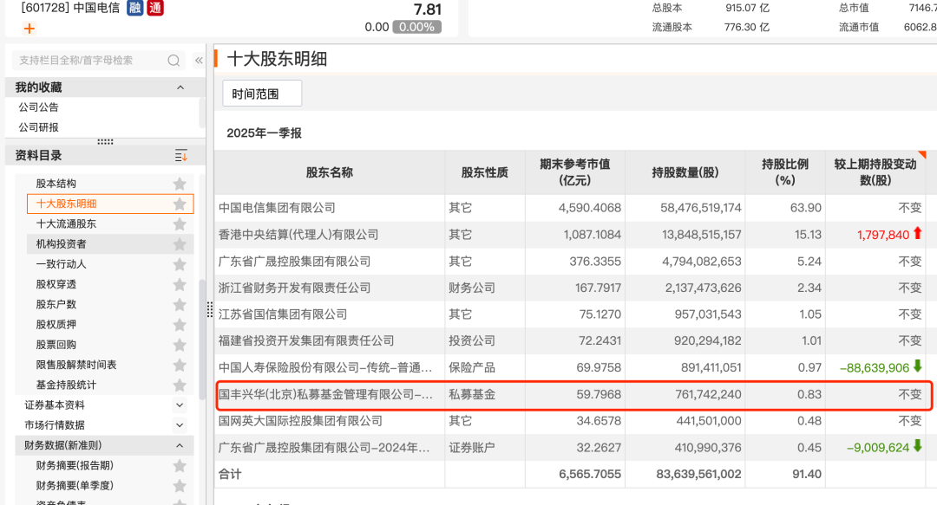Click the search magnifier icon in sidebar

point(174,61)
